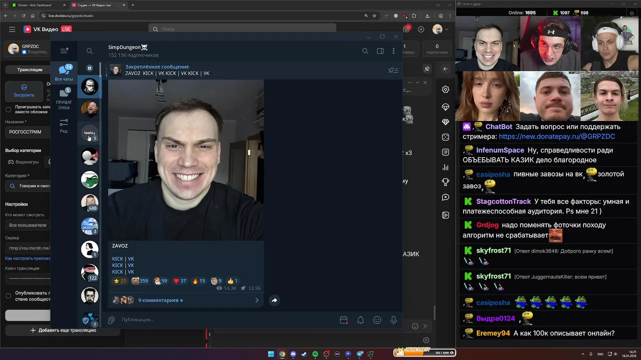Image resolution: width=641 pixels, height=360 pixels.
Task: Expand the who-can-watch dropdown
Action: pos(28,225)
